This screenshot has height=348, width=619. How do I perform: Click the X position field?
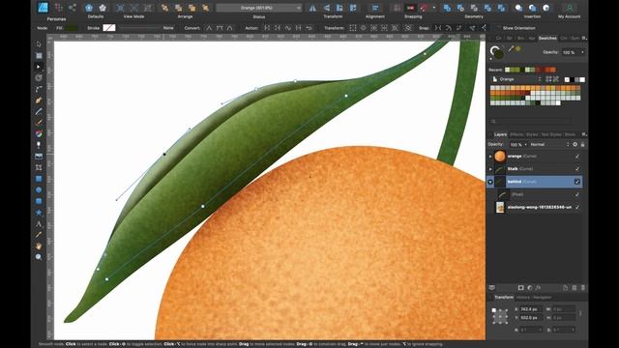pyautogui.click(x=530, y=309)
